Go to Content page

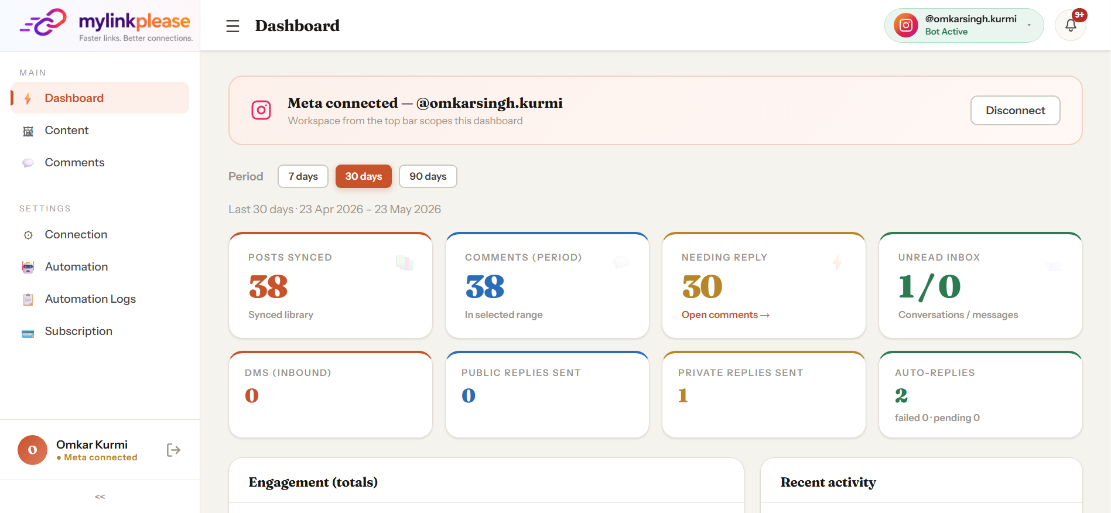(x=100, y=130)
